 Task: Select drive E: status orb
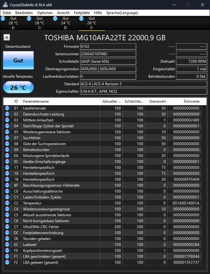point(3,19)
